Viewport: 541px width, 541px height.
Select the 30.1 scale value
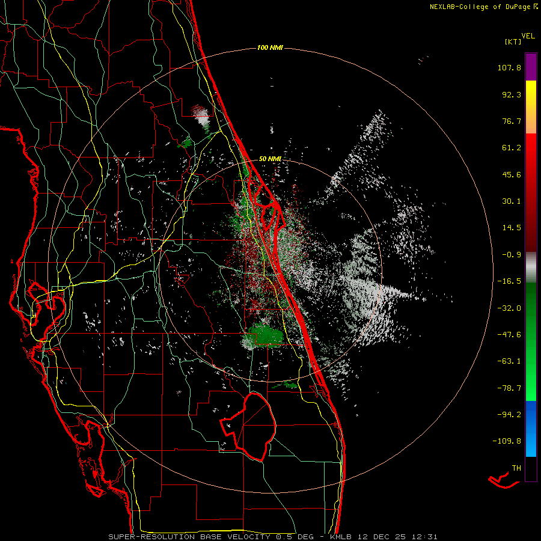pyautogui.click(x=512, y=201)
